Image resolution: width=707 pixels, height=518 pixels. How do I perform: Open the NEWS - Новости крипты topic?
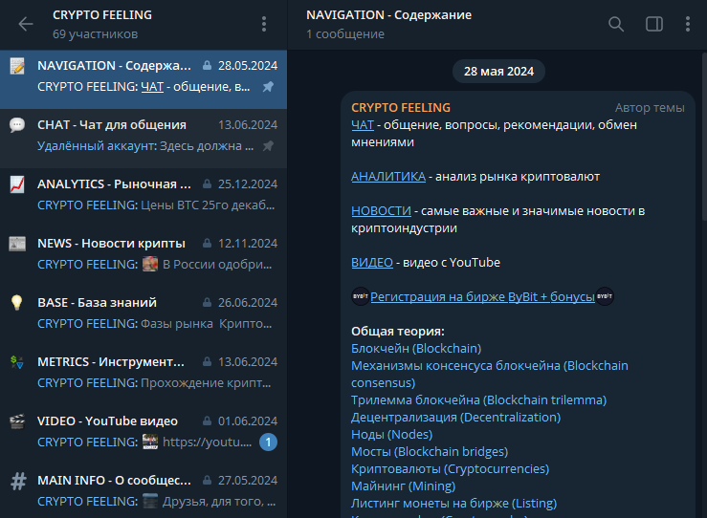pos(144,257)
